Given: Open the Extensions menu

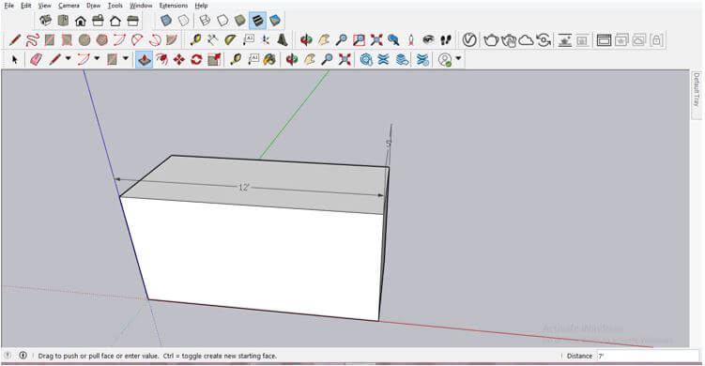Looking at the screenshot, I should tap(174, 6).
